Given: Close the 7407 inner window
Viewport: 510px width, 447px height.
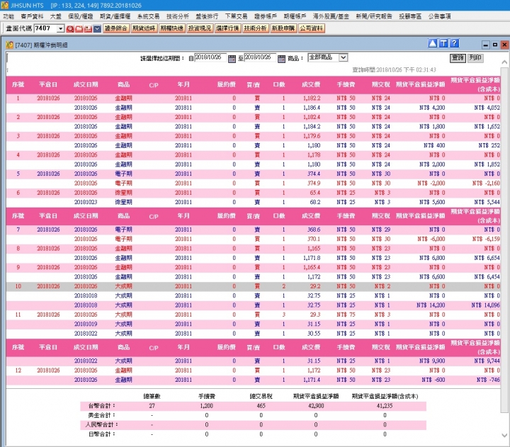Looking at the screenshot, I should click(504, 45).
